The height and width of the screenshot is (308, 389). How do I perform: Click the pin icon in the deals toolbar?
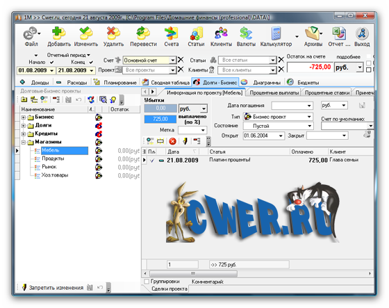pyautogui.click(x=185, y=141)
